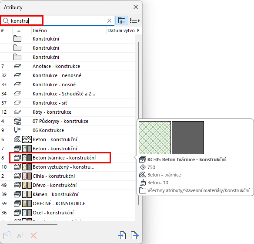This screenshot has width=254, height=244.
Task: Delete attribute with red X icon
Action: [33, 236]
